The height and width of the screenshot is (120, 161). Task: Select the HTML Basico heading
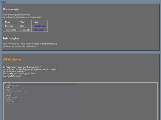click(x=12, y=60)
